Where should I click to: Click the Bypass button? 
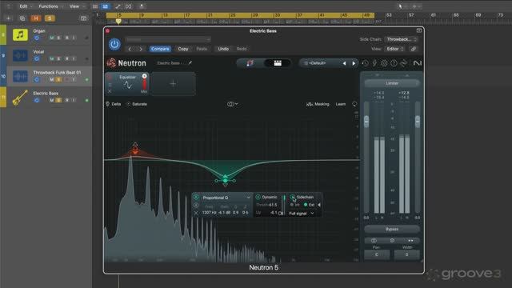pos(392,230)
